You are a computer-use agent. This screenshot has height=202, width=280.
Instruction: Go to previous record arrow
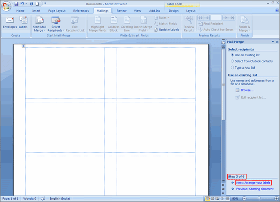coord(207,18)
